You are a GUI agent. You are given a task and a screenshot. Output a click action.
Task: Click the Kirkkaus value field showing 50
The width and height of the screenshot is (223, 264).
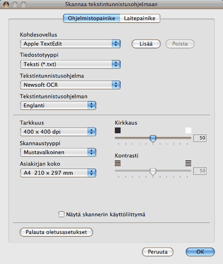[200, 138]
